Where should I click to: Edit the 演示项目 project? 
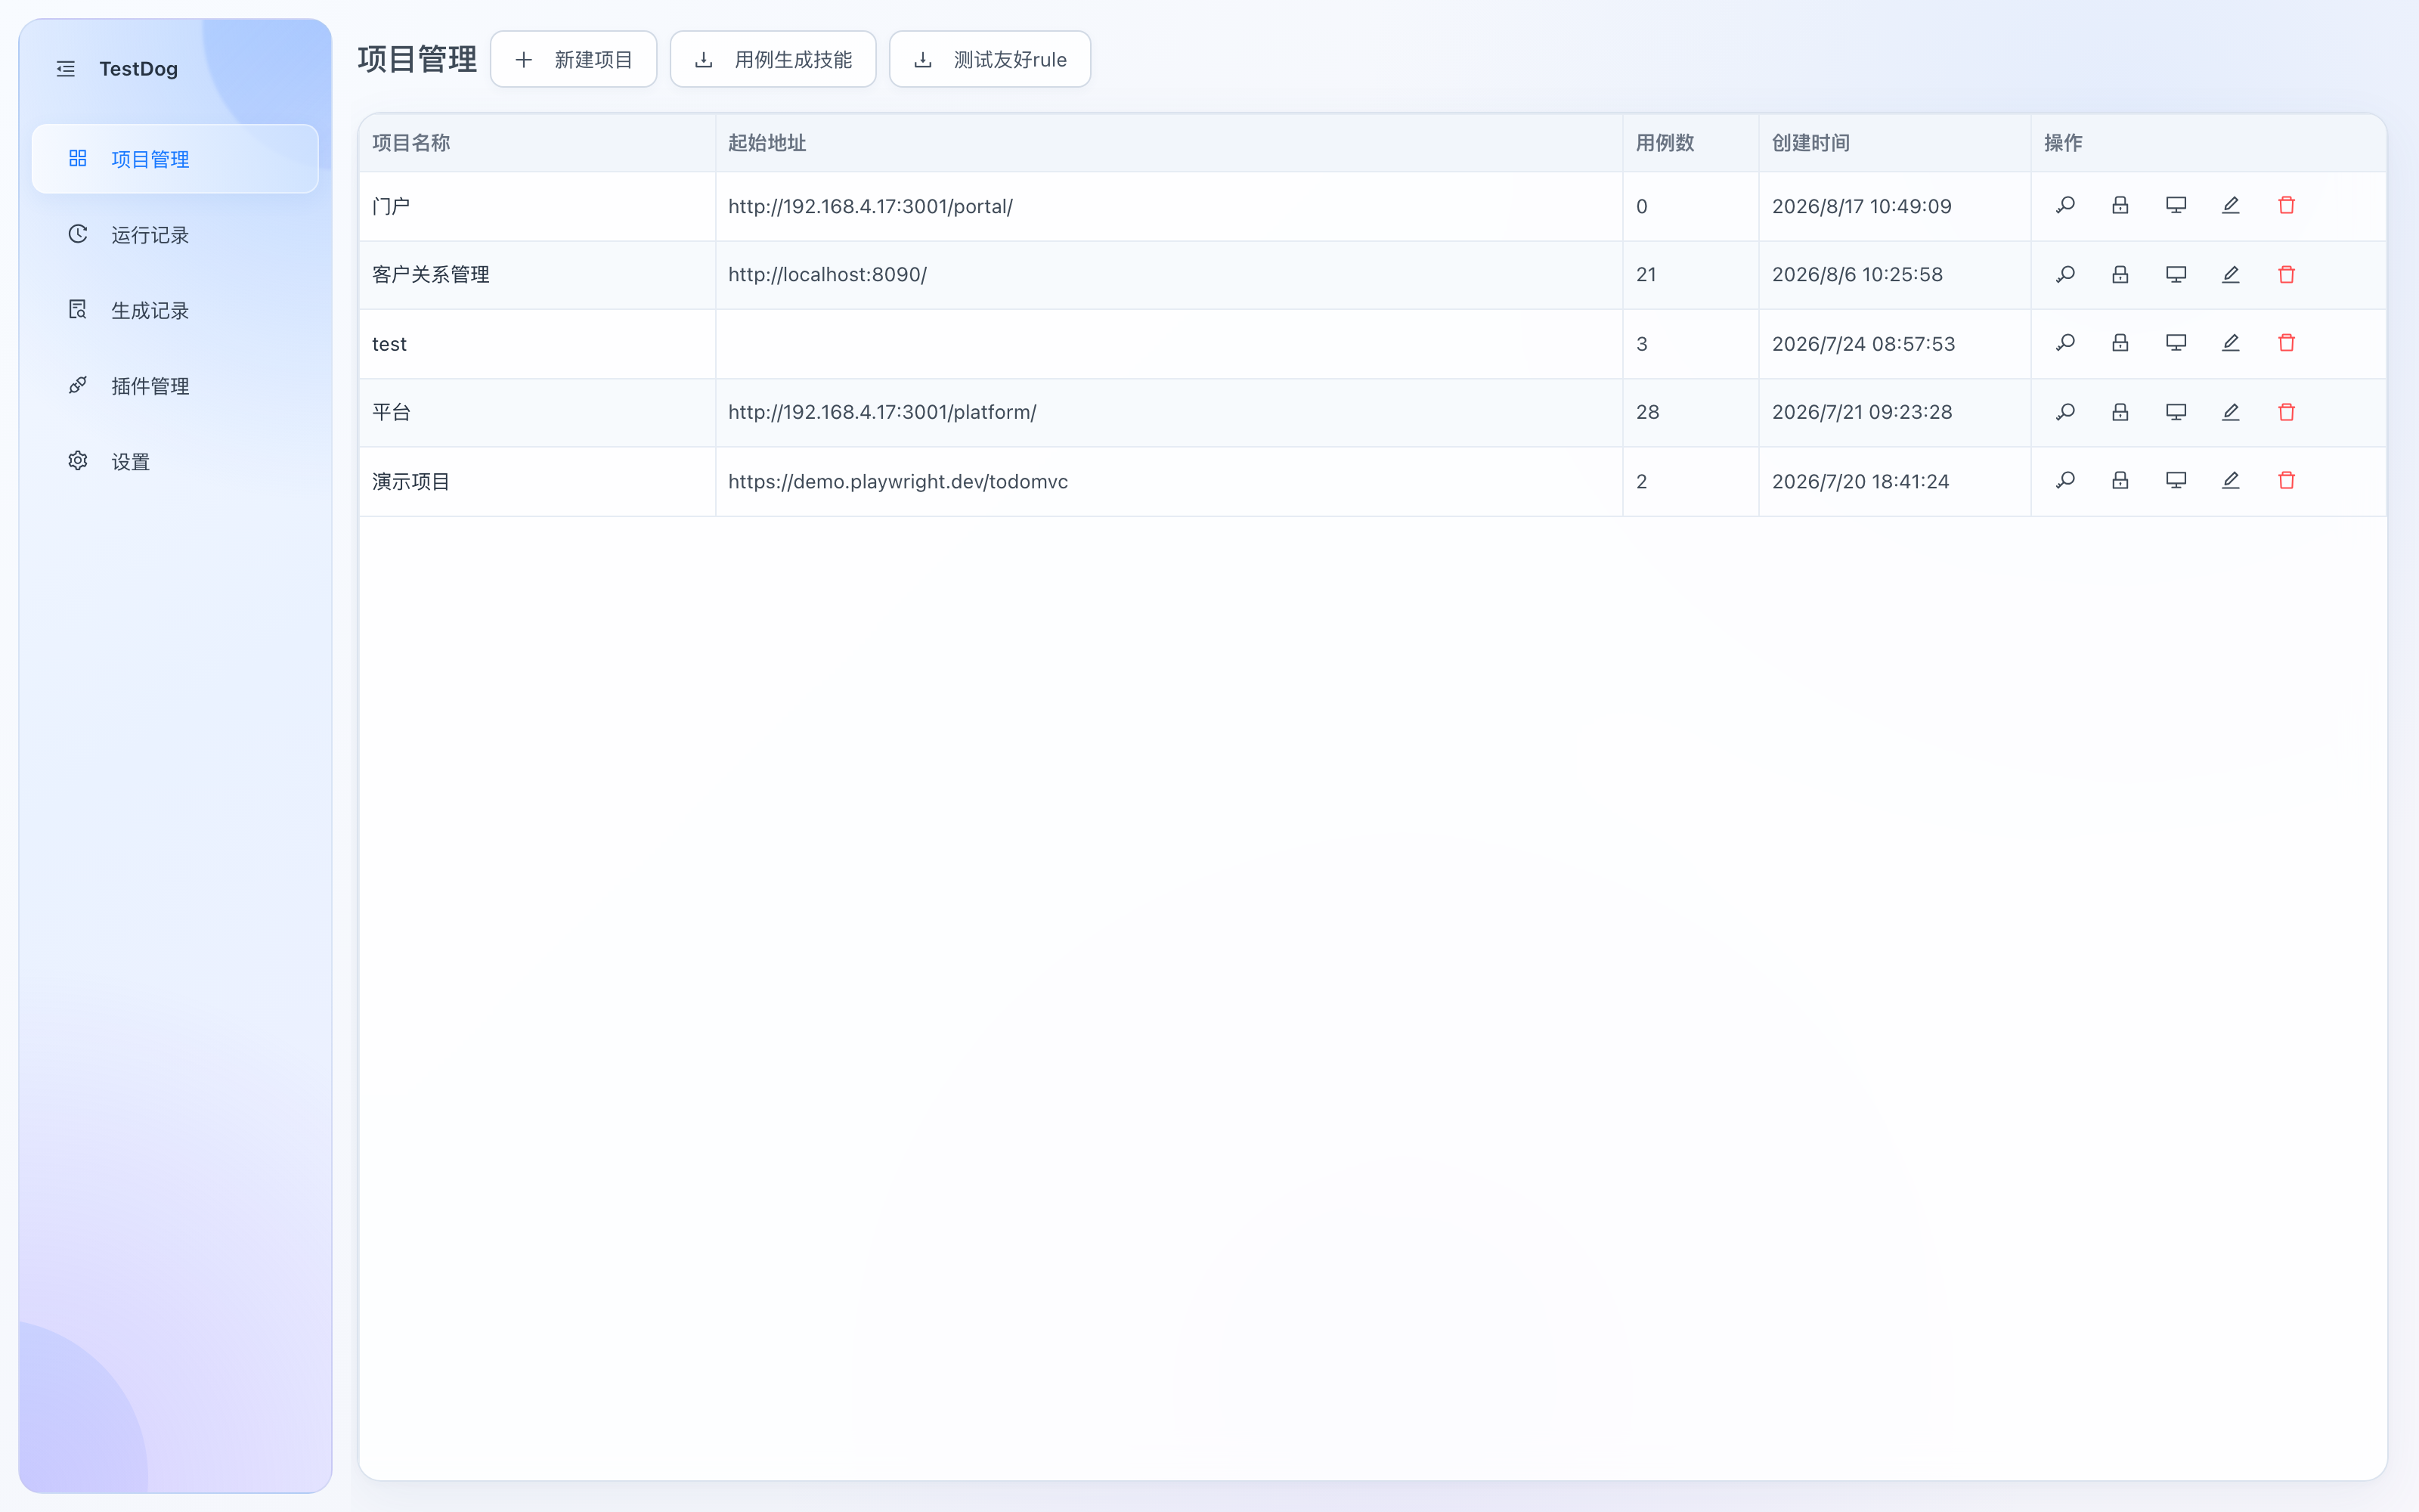pyautogui.click(x=2231, y=481)
